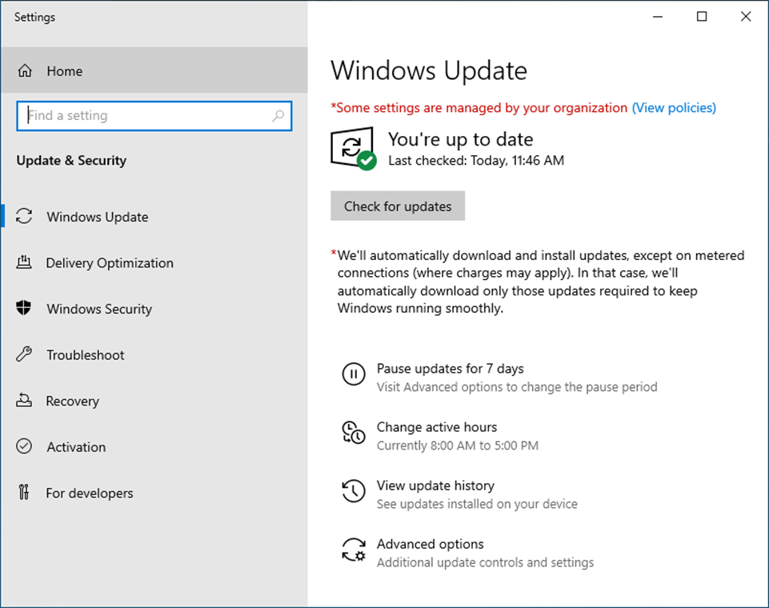Go to Home in Settings

point(154,70)
